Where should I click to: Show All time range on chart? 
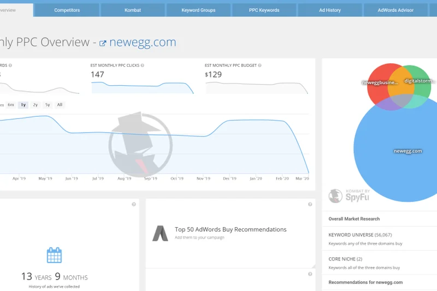point(60,105)
